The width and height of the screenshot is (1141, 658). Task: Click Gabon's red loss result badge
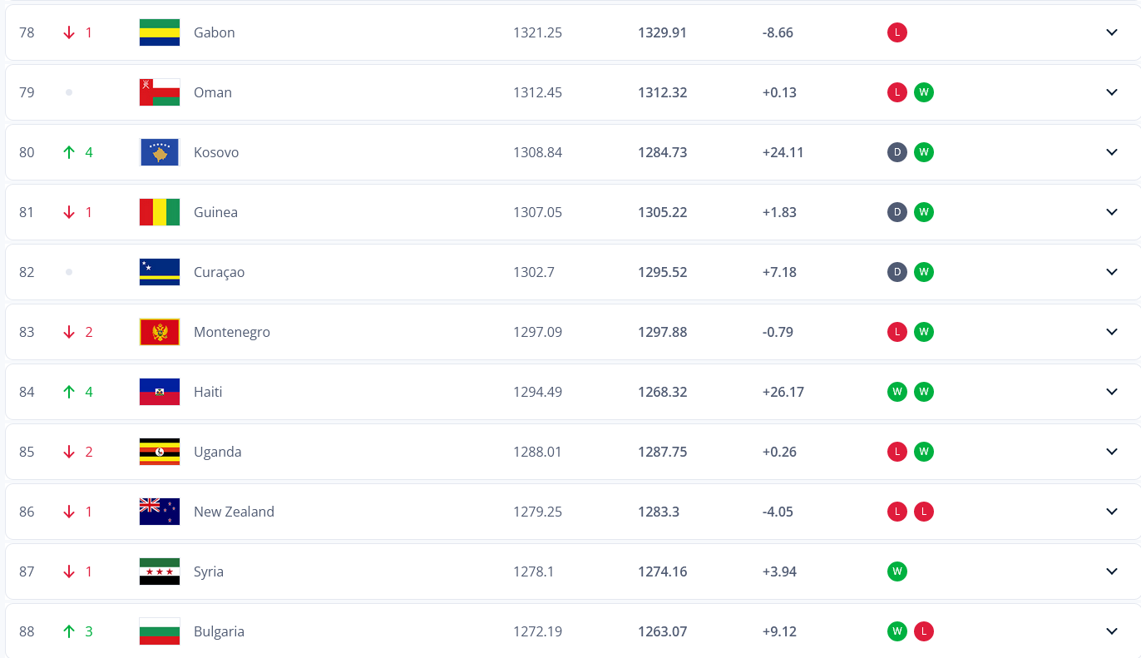tap(896, 32)
